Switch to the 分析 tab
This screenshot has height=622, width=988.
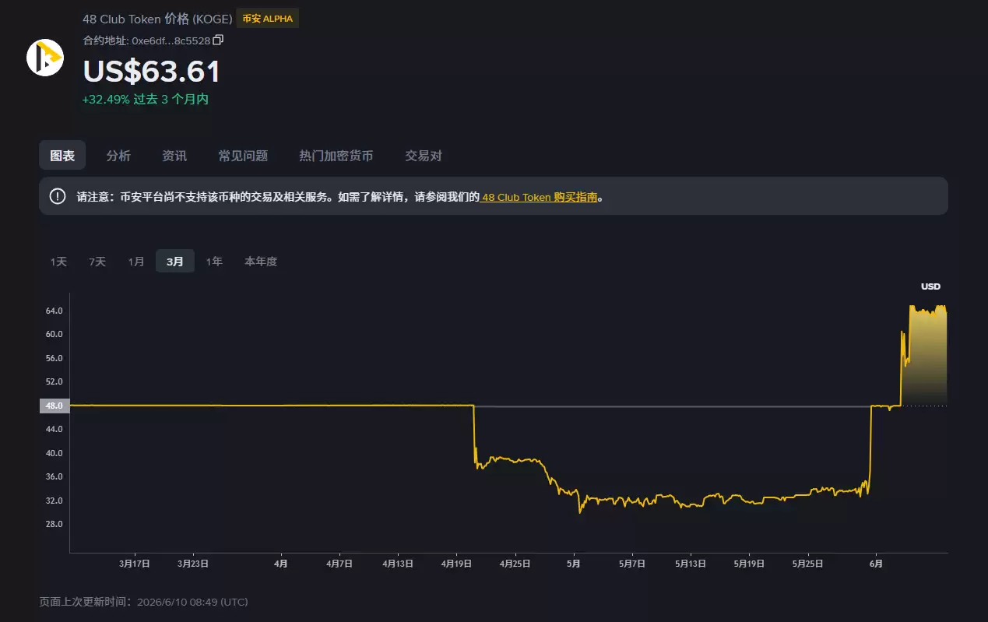coord(118,156)
